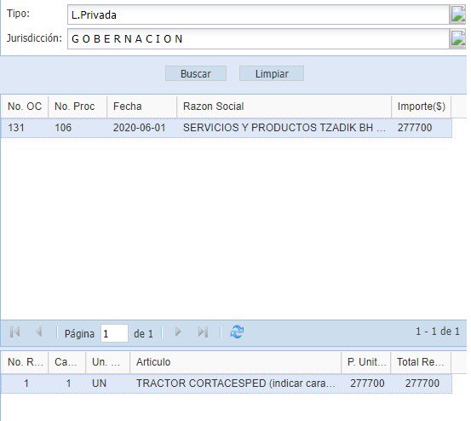Sort by the P. Unit... column header

pyautogui.click(x=366, y=362)
